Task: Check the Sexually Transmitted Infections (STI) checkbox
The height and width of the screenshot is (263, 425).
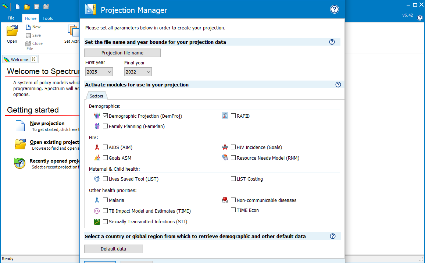Action: [x=105, y=221]
